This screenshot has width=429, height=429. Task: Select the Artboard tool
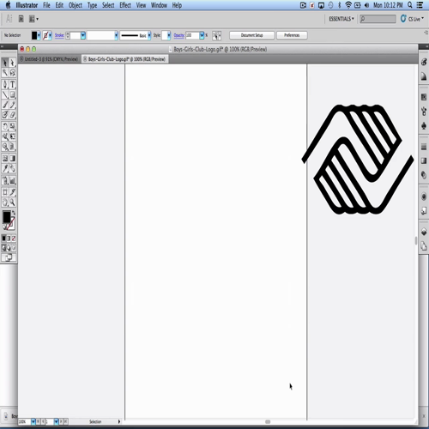coord(5,192)
